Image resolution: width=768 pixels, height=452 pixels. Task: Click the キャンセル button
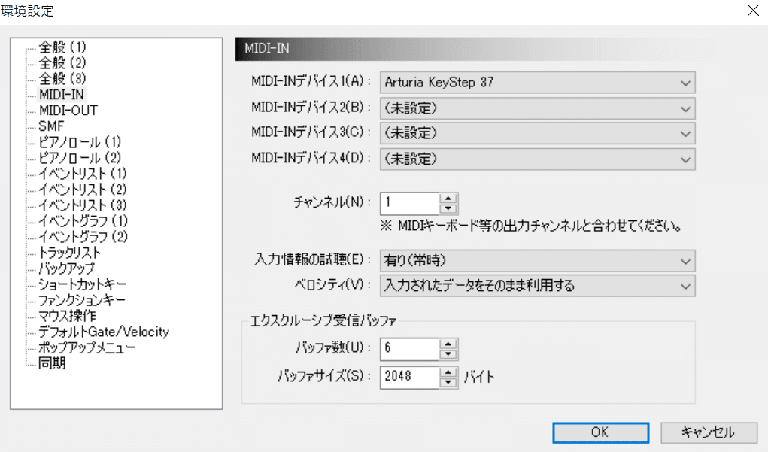[x=709, y=432]
